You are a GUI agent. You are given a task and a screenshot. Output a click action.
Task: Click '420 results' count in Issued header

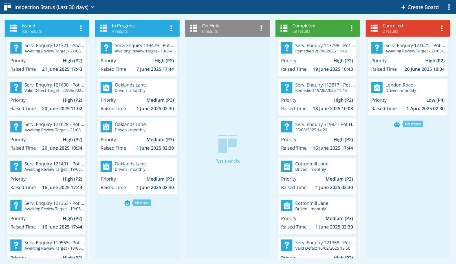pyautogui.click(x=32, y=31)
